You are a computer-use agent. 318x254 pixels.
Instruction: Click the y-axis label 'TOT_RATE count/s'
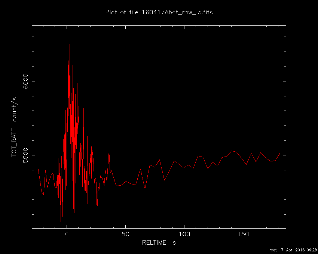coord(14,127)
